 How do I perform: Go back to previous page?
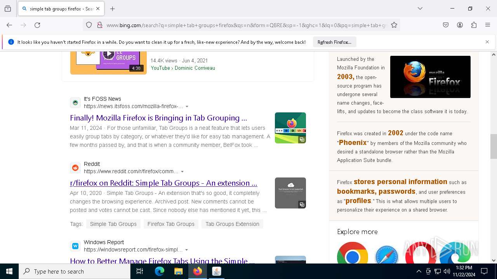pyautogui.click(x=9, y=25)
